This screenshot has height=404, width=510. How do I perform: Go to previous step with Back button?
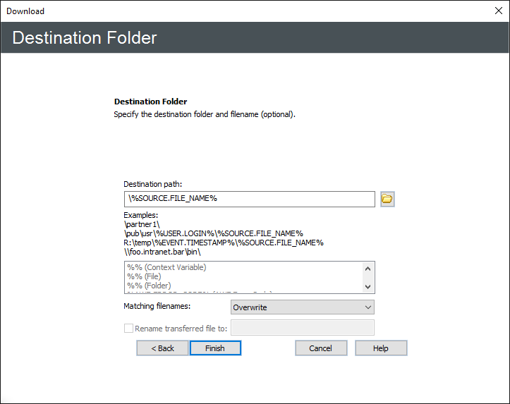coord(162,348)
